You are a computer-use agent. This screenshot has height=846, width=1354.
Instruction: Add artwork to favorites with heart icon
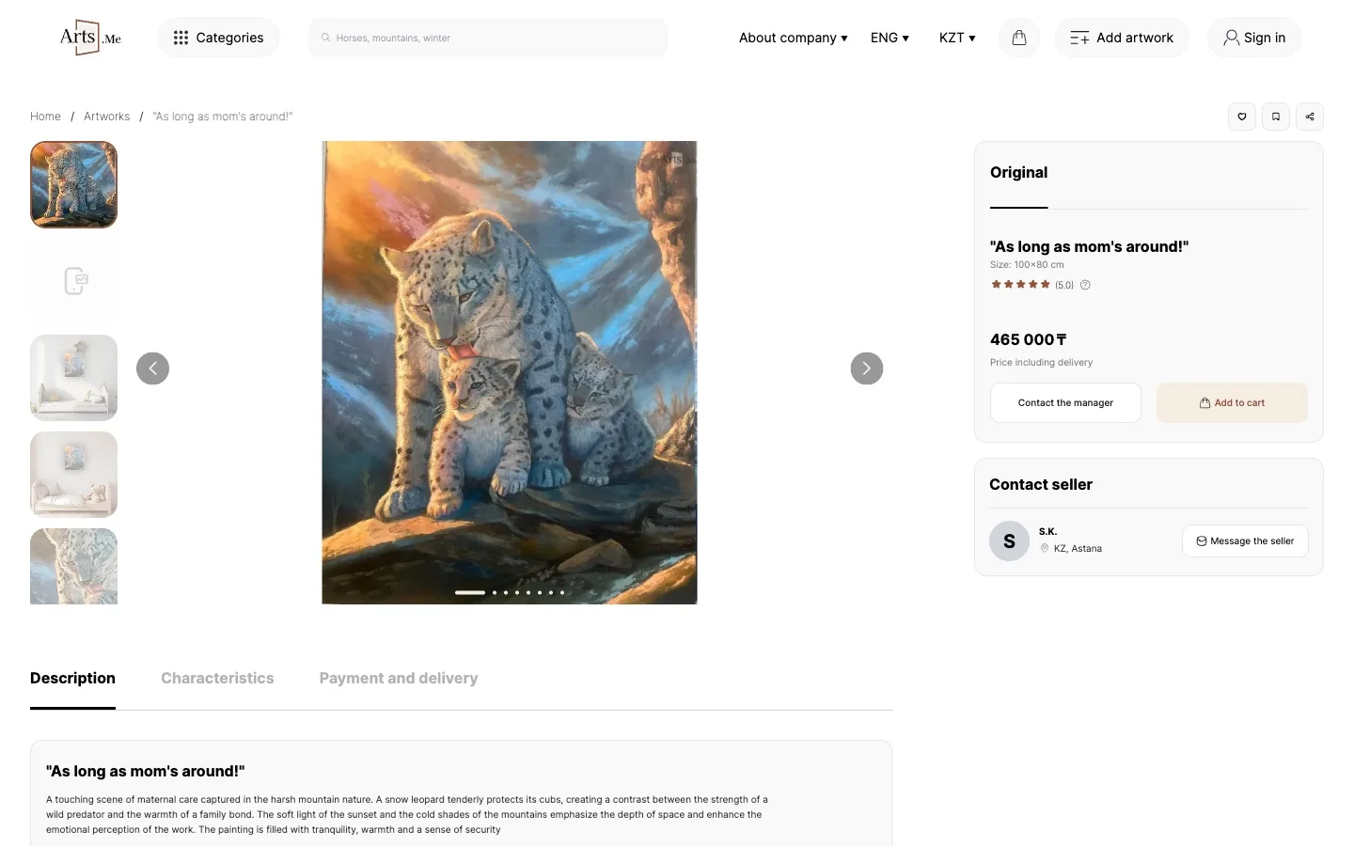click(x=1242, y=117)
